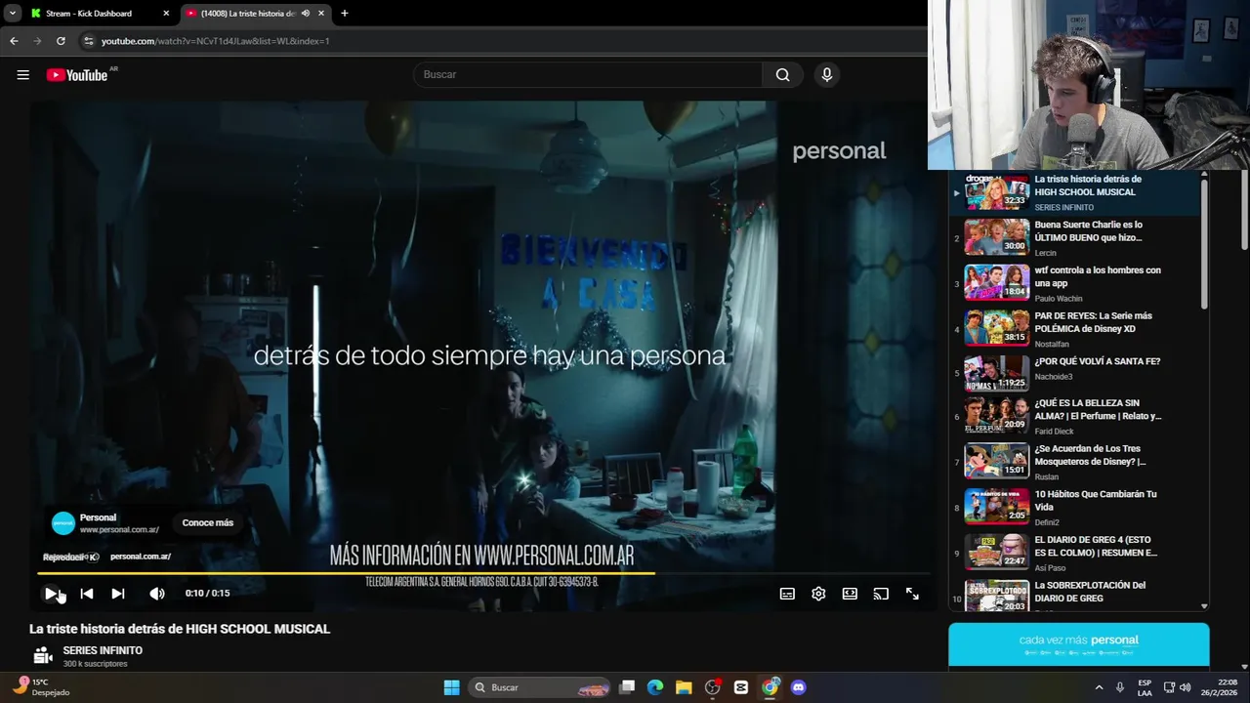Viewport: 1250px width, 703px height.
Task: Click the video title La triste historia
Action: pos(180,629)
